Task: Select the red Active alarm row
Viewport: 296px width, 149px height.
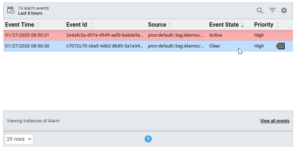Action: pos(148,35)
